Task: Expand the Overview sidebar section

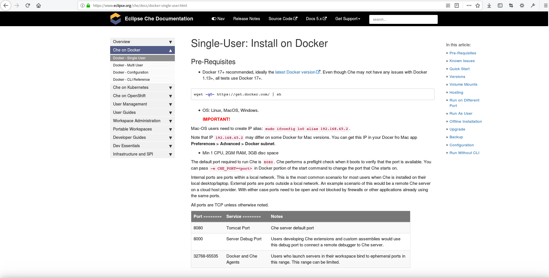Action: tap(142, 42)
